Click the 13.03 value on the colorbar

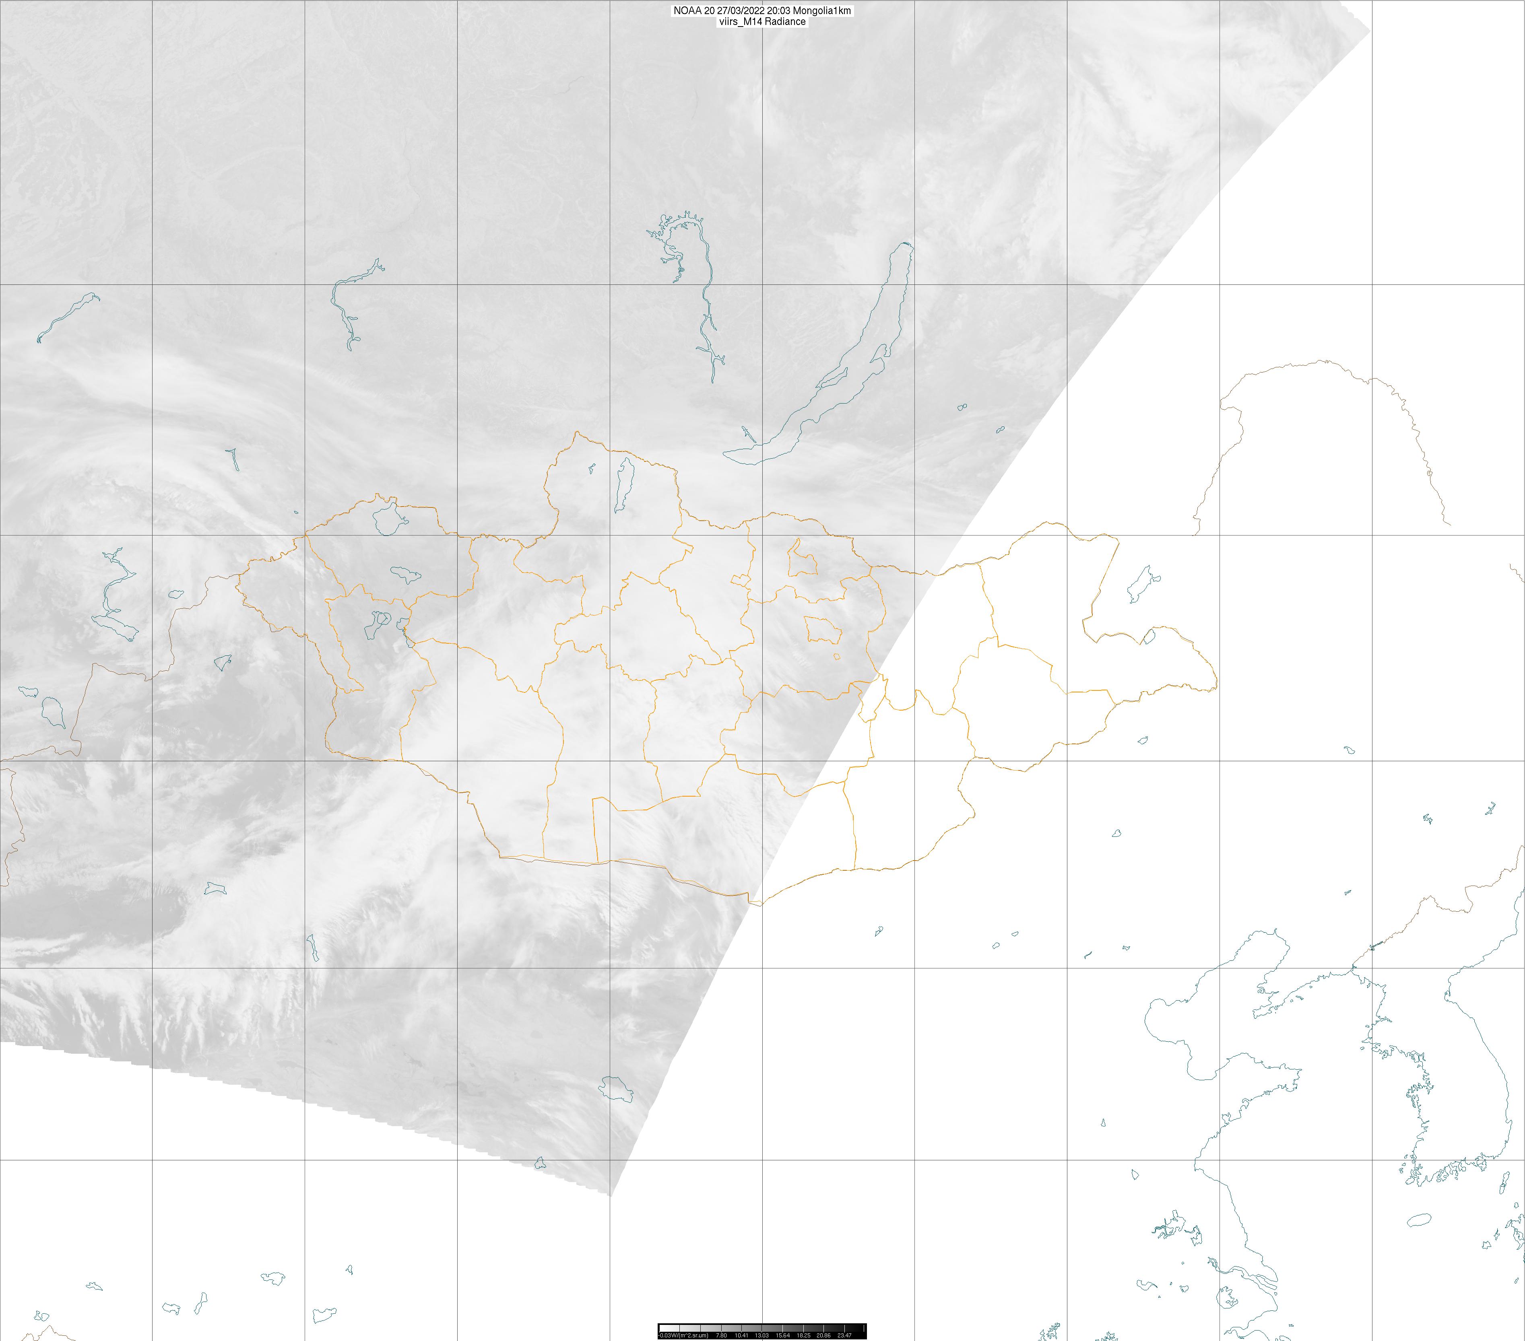762,1335
